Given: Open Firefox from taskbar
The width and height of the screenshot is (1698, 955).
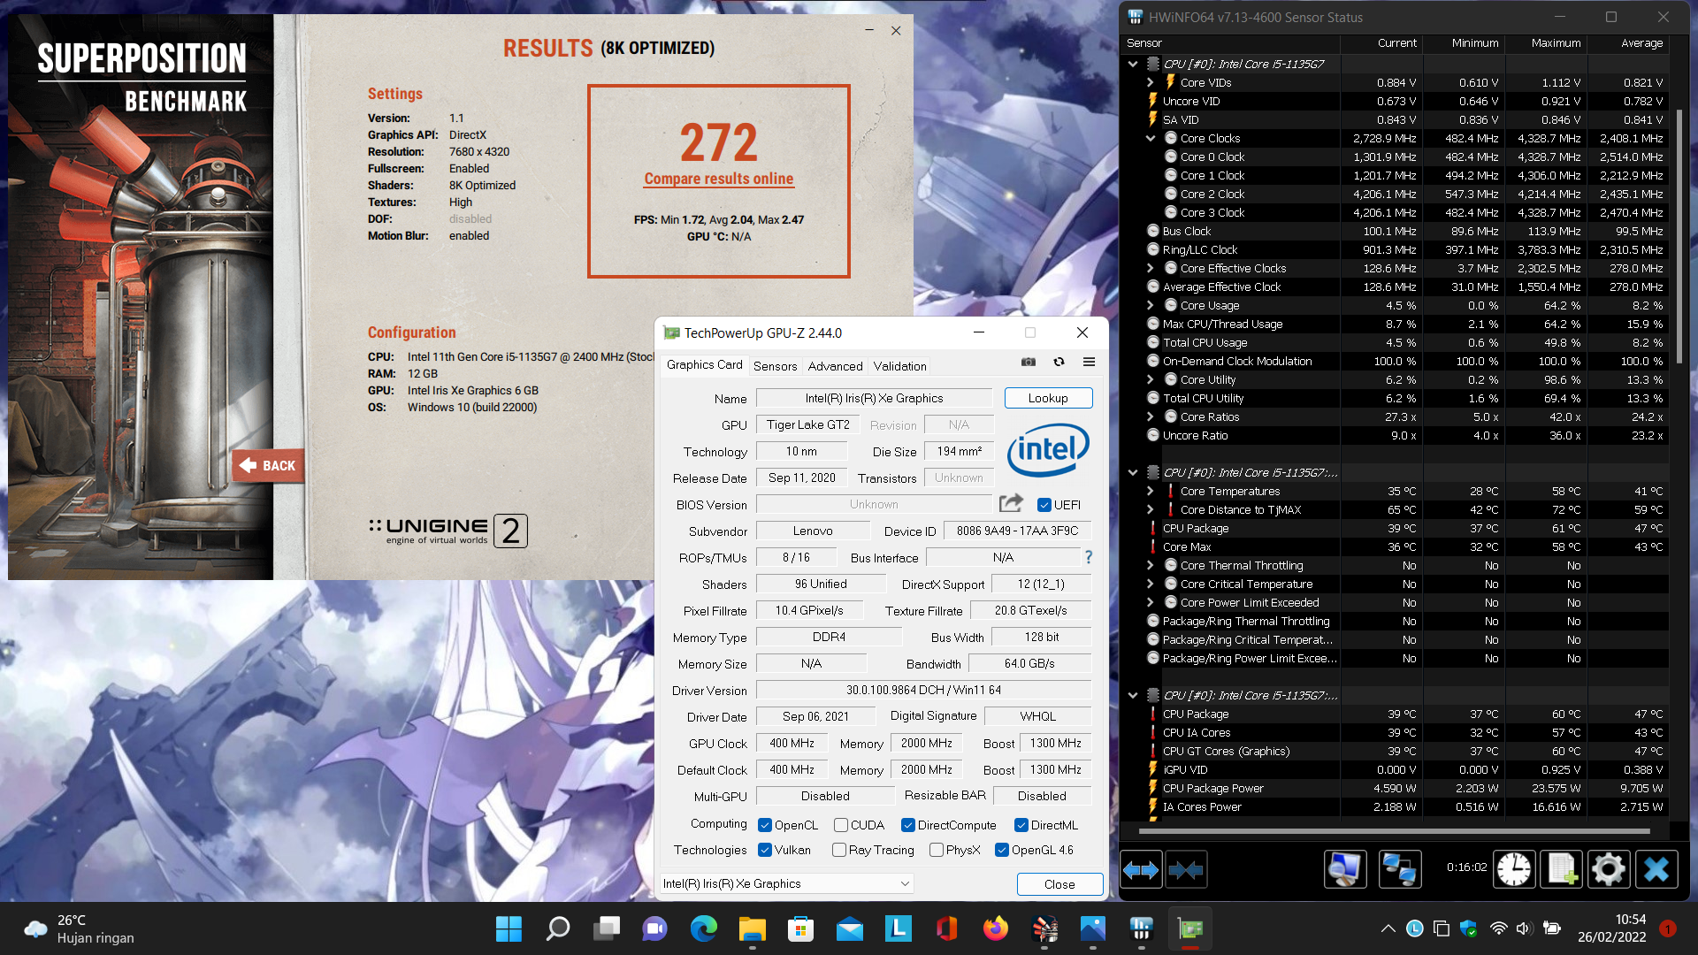Looking at the screenshot, I should (995, 928).
